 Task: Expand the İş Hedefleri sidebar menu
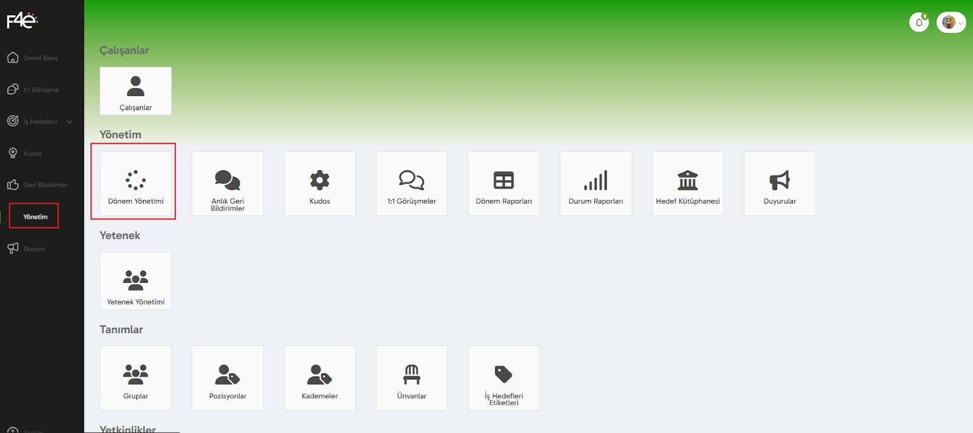pyautogui.click(x=69, y=122)
